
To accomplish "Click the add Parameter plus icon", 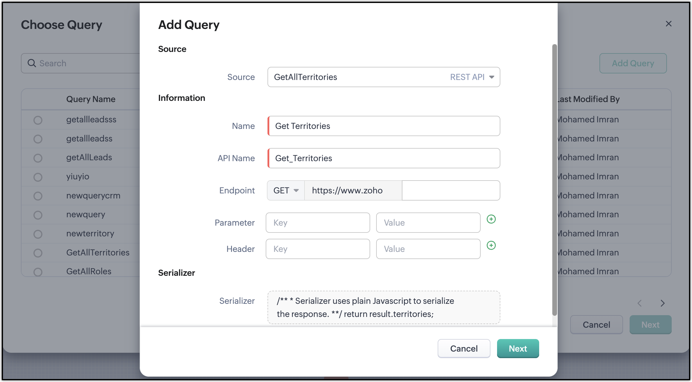I will coord(491,219).
